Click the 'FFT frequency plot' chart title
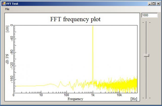Image resolution: width=162 pixels, height=106 pixels. (75, 19)
